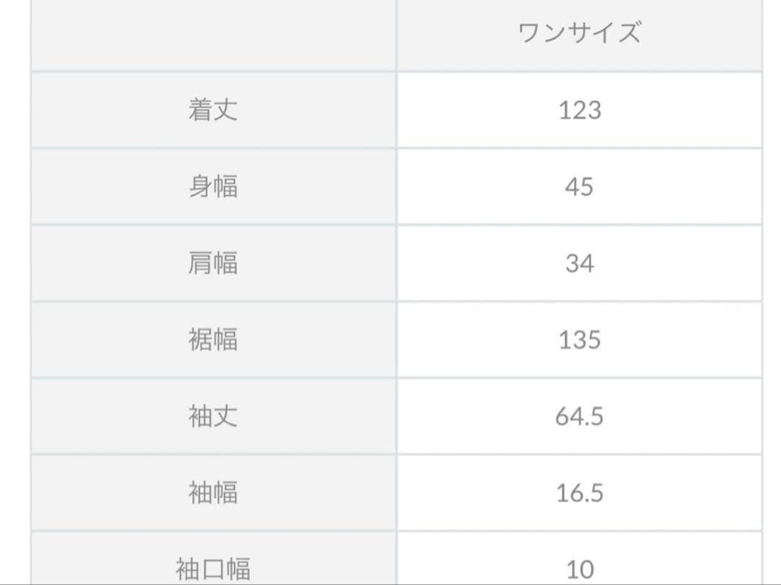Click the 45 value for 身幅
781x585 pixels.
(579, 187)
